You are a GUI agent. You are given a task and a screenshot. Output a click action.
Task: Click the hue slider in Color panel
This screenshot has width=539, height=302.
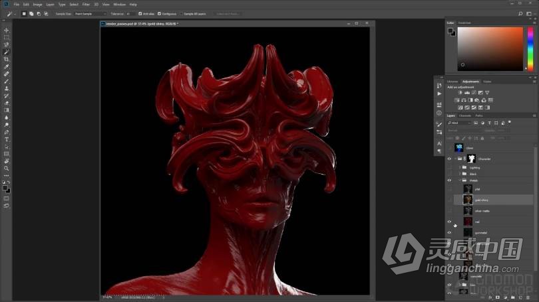pos(530,49)
